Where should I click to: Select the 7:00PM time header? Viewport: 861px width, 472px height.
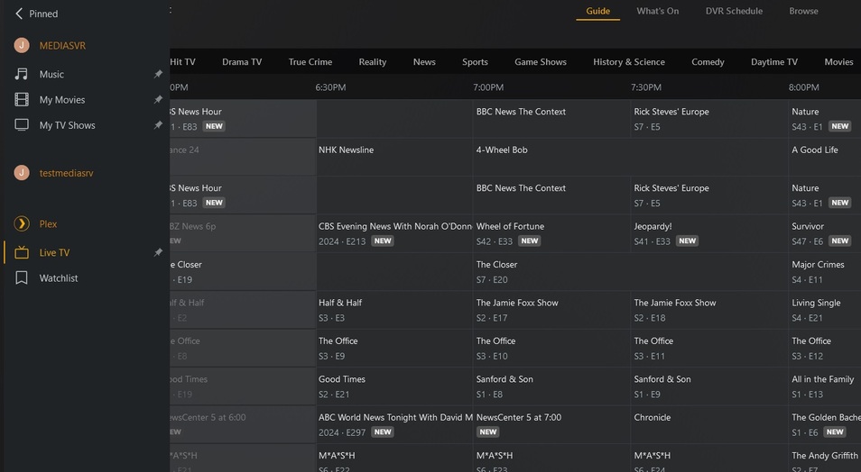pyautogui.click(x=488, y=87)
